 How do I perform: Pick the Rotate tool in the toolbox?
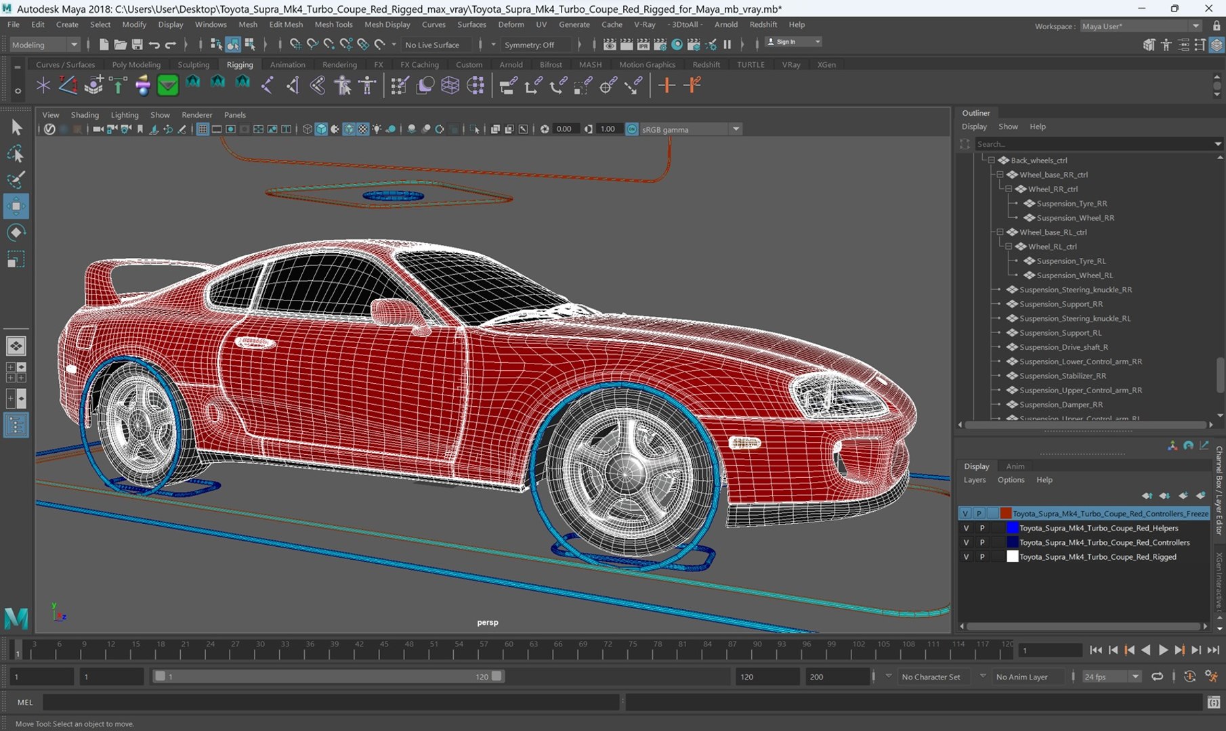16,232
